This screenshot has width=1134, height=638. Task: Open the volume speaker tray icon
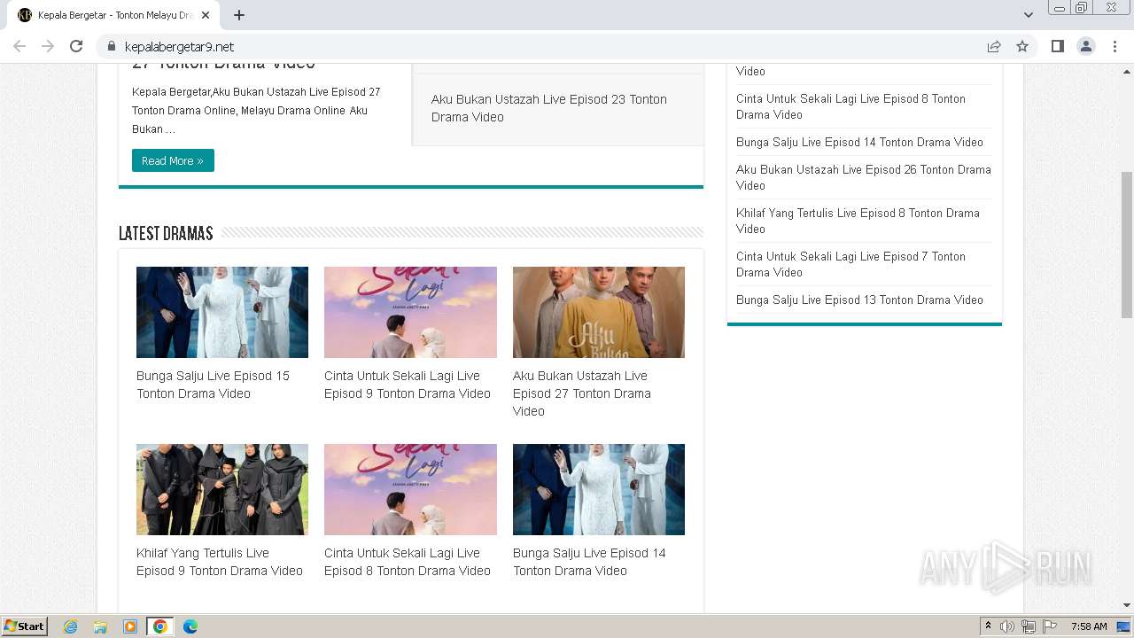(x=1007, y=626)
